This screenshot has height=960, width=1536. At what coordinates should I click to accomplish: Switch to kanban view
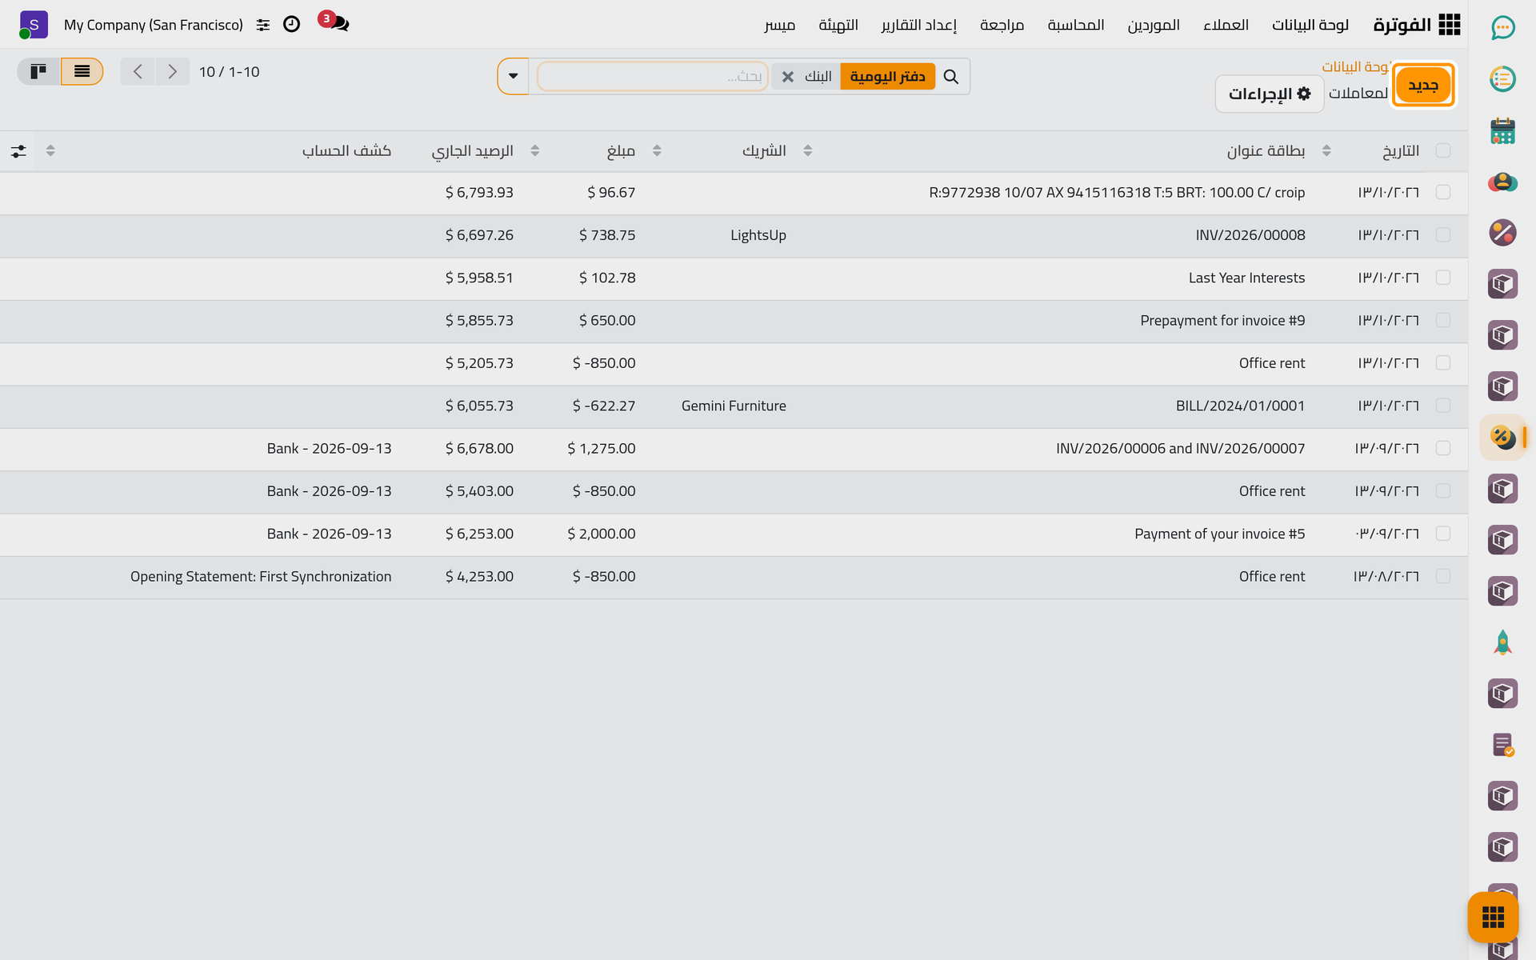(38, 72)
